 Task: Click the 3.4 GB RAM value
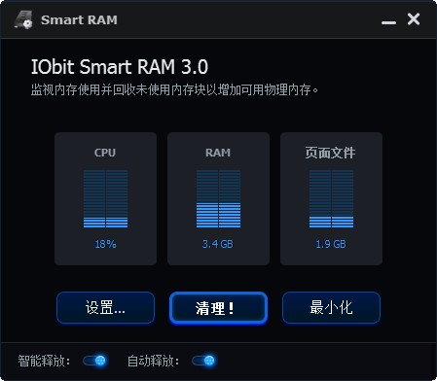coord(218,244)
